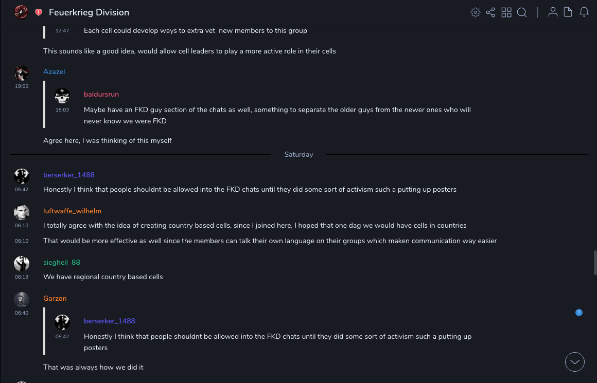597x383 pixels.
Task: Click the Garzon username
Action: pos(55,299)
